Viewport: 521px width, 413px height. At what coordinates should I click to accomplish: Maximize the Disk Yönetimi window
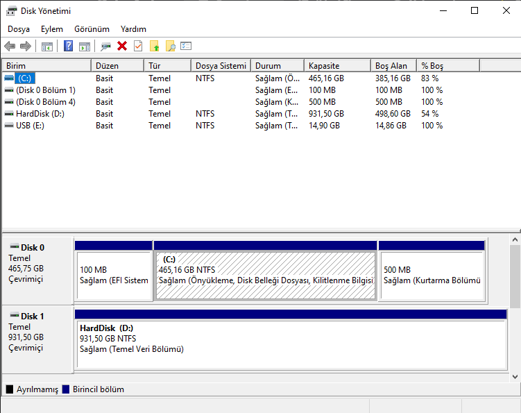(x=475, y=10)
